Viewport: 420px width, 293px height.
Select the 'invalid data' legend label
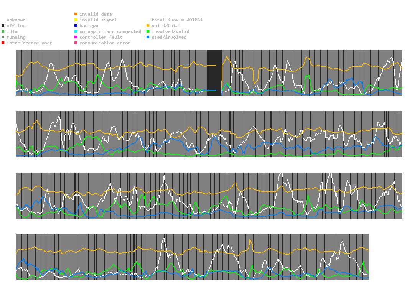coord(96,14)
